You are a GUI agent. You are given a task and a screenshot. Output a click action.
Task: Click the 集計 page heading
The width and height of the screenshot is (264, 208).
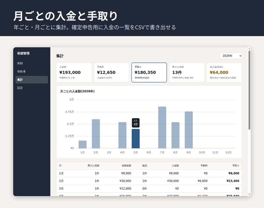[60, 56]
